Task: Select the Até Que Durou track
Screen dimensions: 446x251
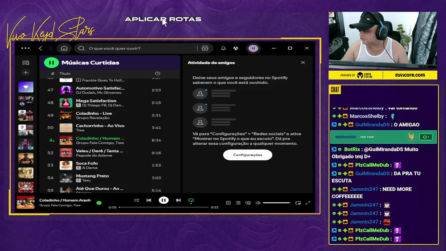Action: (x=110, y=189)
